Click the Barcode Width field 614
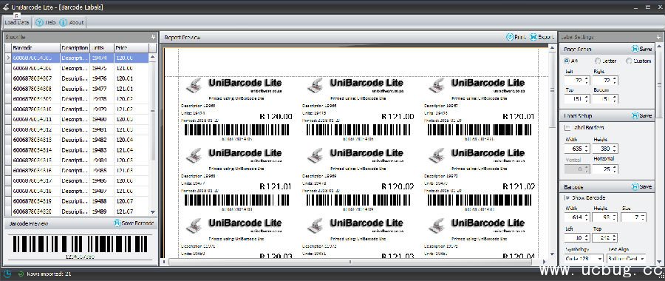 [x=577, y=217]
